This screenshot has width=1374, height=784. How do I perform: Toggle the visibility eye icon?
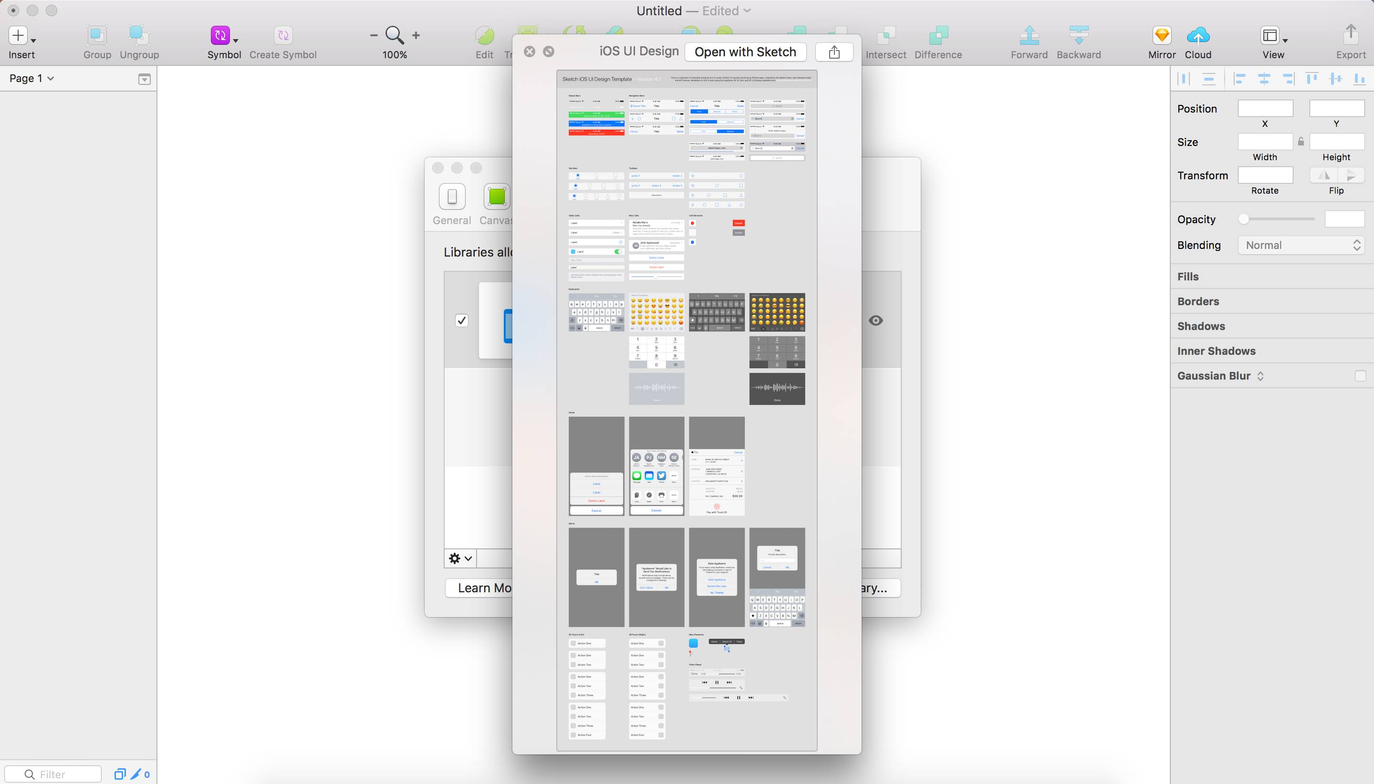coord(876,320)
